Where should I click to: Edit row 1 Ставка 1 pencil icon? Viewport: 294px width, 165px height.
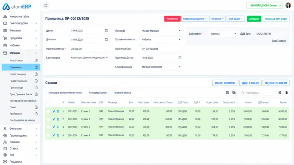coord(54,111)
